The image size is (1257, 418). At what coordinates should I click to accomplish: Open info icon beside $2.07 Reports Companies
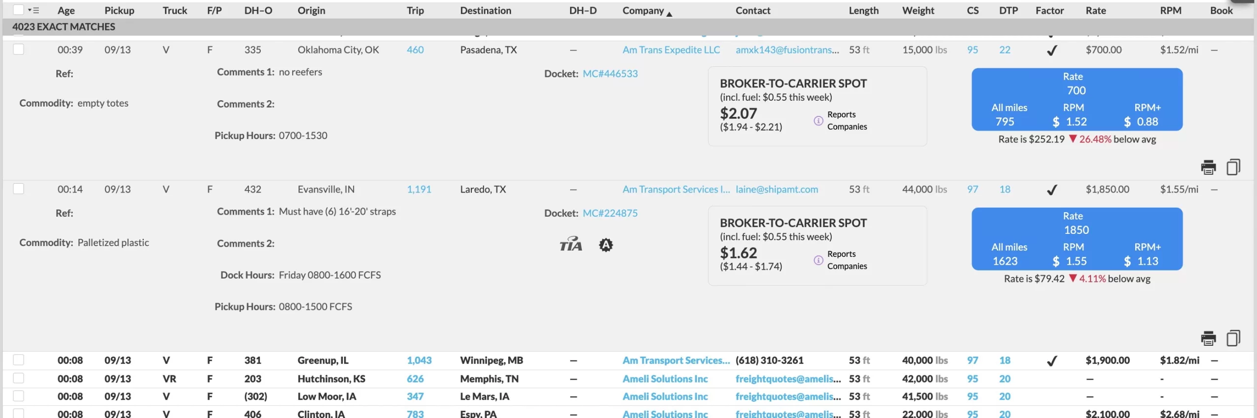pos(818,120)
